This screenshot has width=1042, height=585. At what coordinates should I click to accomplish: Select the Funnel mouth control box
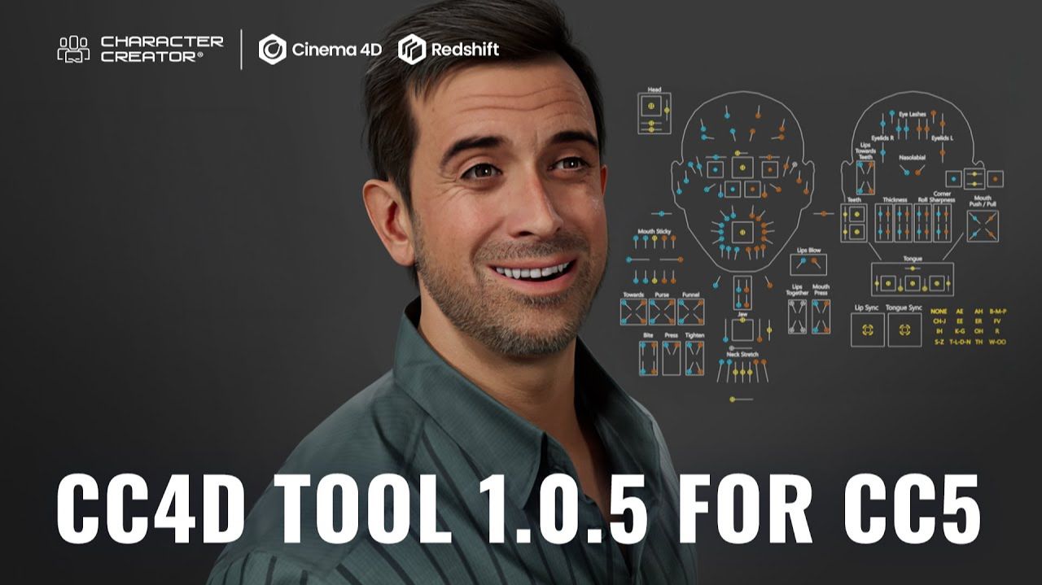pyautogui.click(x=691, y=312)
